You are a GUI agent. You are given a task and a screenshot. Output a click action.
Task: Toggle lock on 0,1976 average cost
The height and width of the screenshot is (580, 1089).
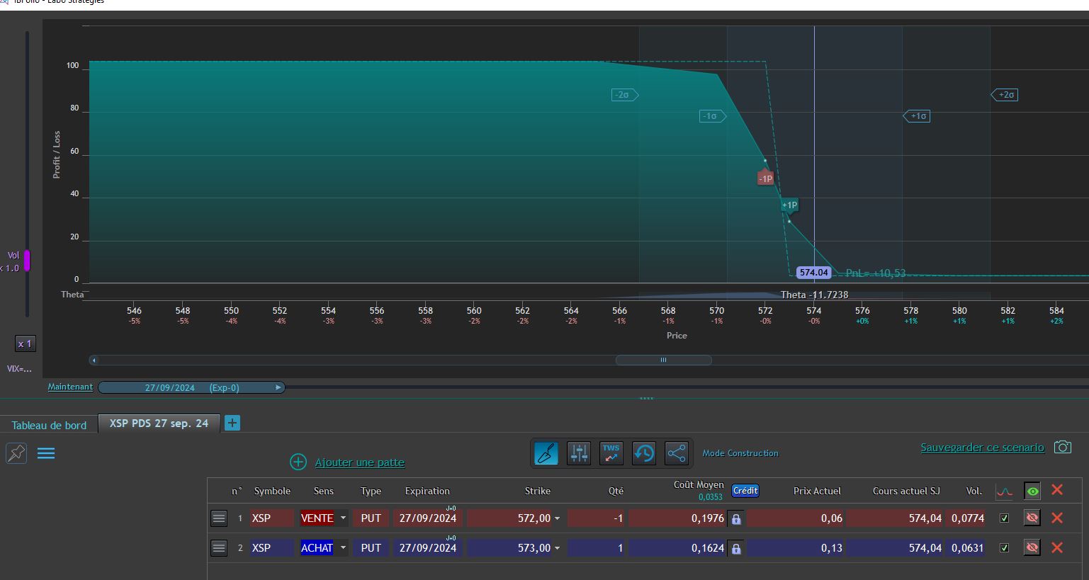(x=736, y=519)
